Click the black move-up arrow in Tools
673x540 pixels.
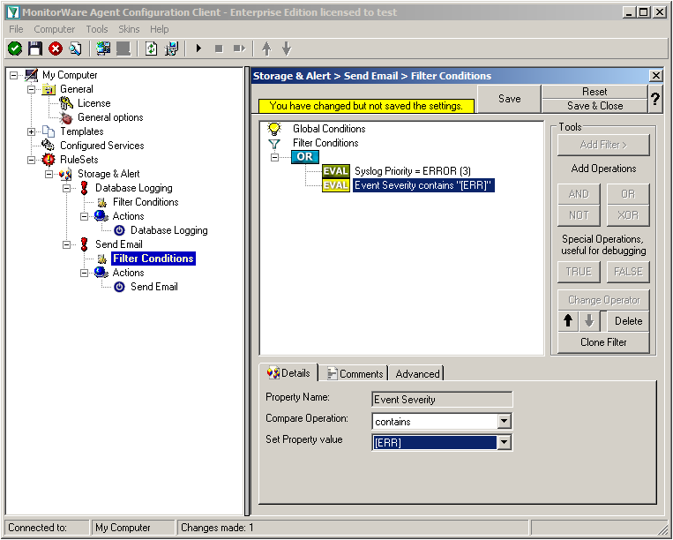pos(568,320)
